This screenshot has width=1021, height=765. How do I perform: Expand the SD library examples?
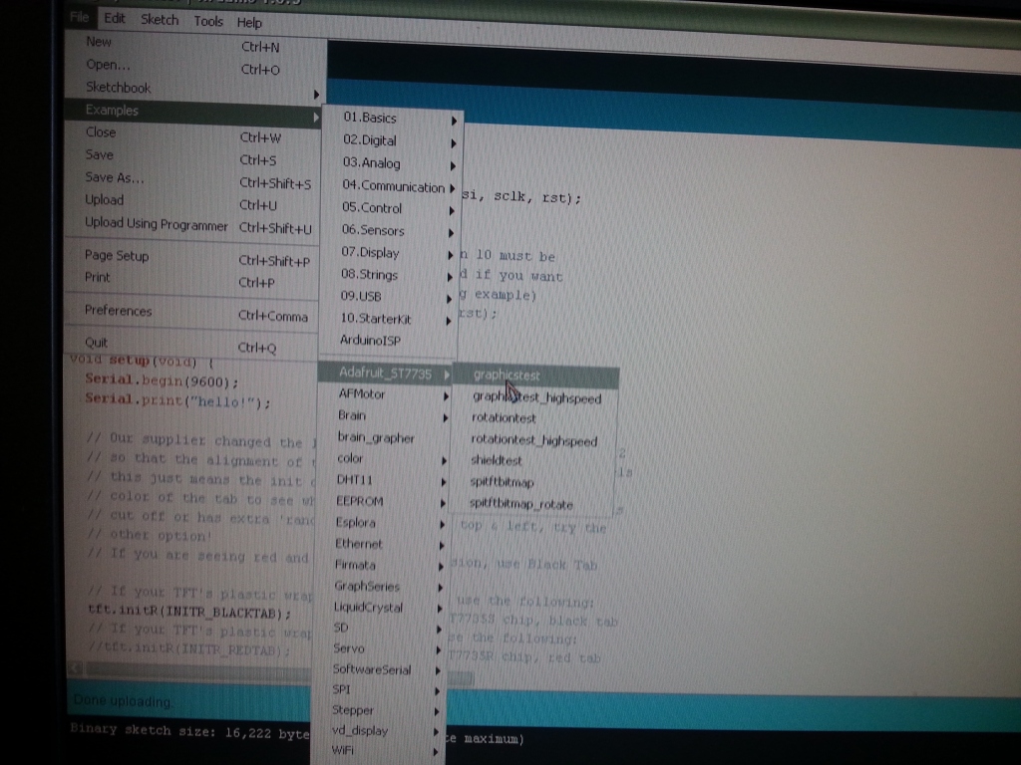coord(377,629)
